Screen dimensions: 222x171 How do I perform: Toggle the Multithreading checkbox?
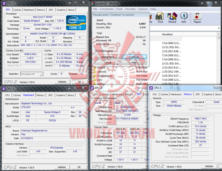(x=96, y=51)
